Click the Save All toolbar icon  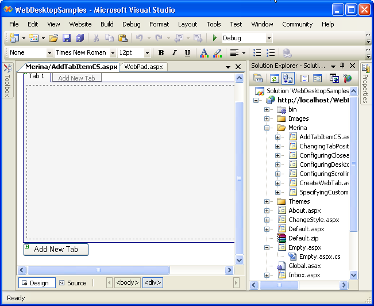point(80,38)
